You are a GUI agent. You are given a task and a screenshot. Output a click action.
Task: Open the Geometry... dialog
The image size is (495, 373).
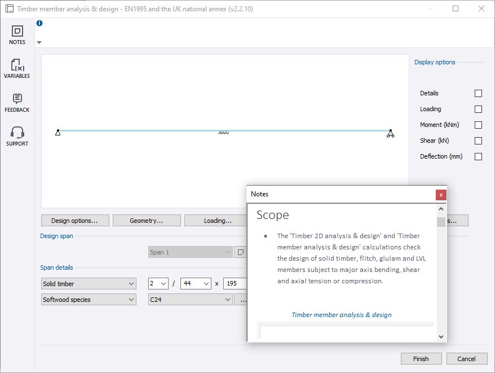147,220
